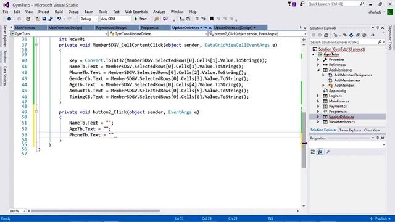
Task: Click the Categorized view icon in Properties
Action: point(313,152)
